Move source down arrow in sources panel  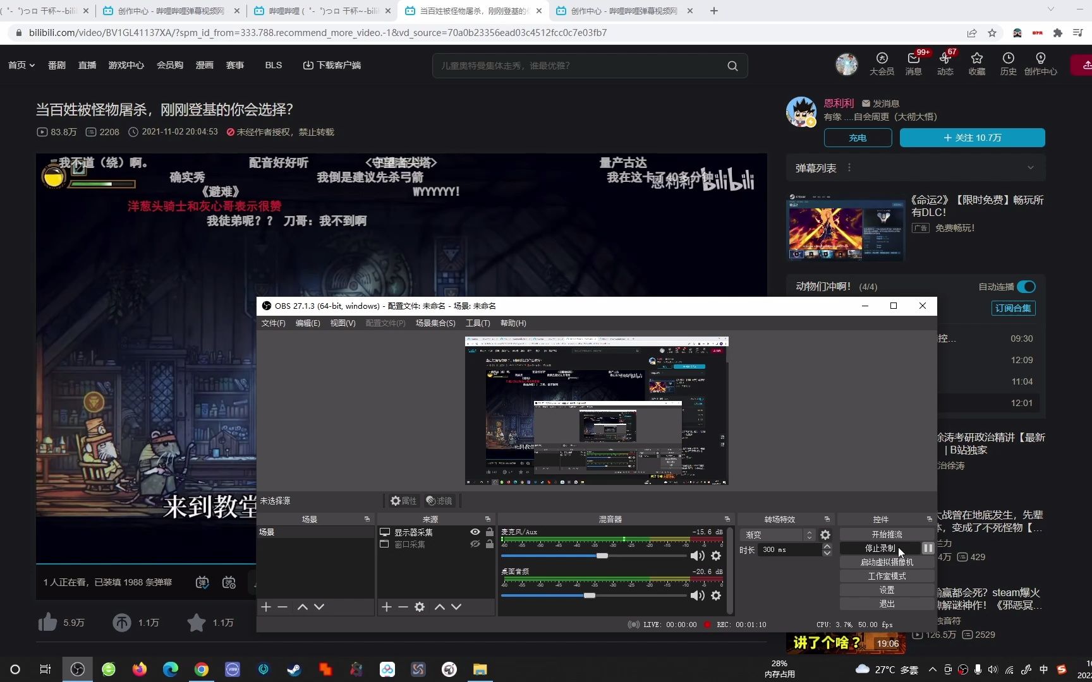point(456,607)
